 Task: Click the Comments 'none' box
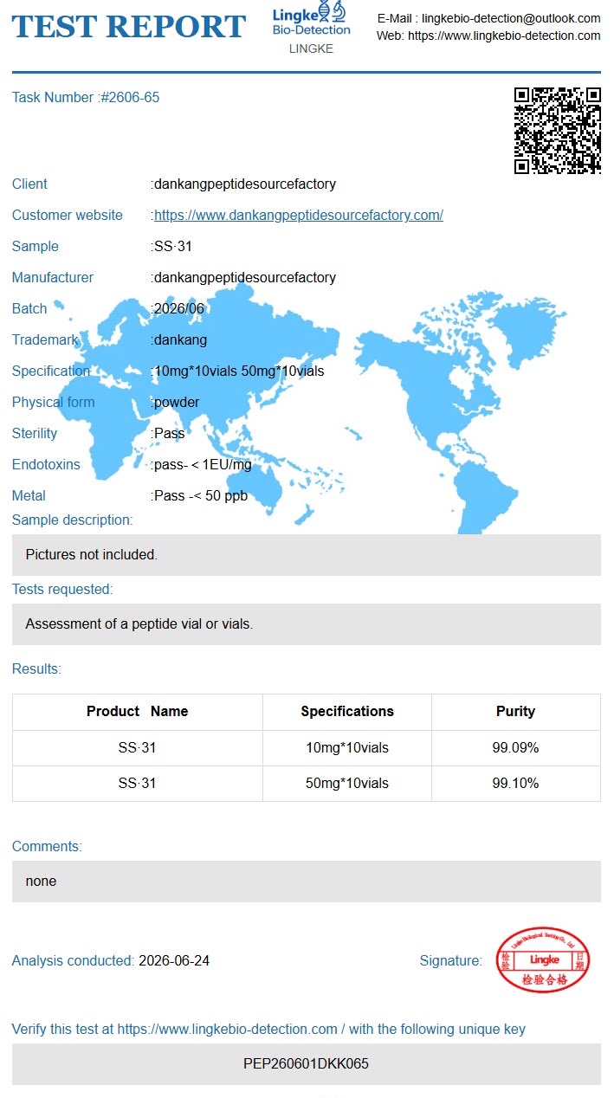pos(307,882)
